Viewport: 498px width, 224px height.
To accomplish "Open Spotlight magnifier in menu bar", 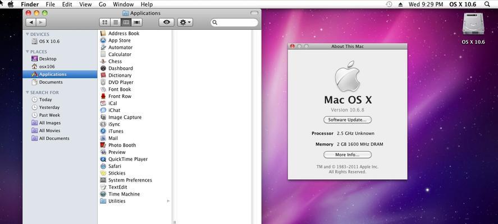I will [487, 4].
